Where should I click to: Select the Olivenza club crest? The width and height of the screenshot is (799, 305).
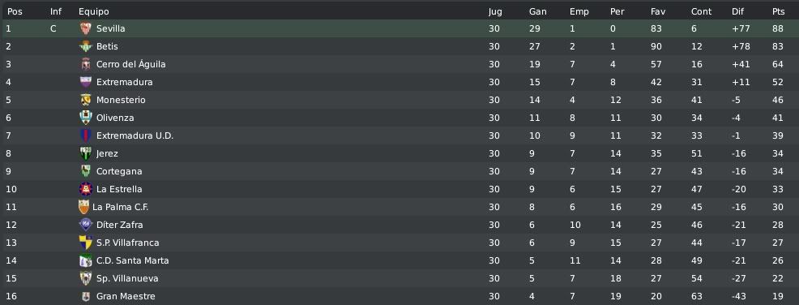[x=86, y=118]
